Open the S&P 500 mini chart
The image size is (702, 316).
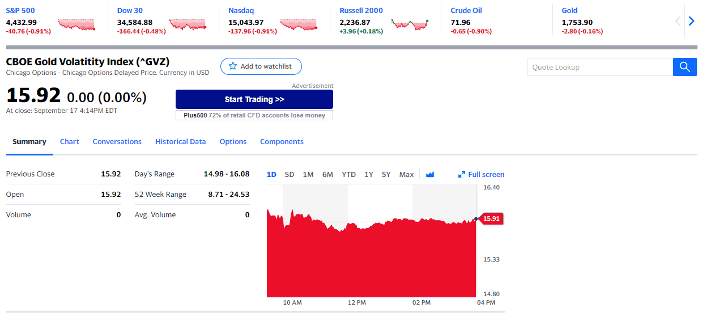76,24
